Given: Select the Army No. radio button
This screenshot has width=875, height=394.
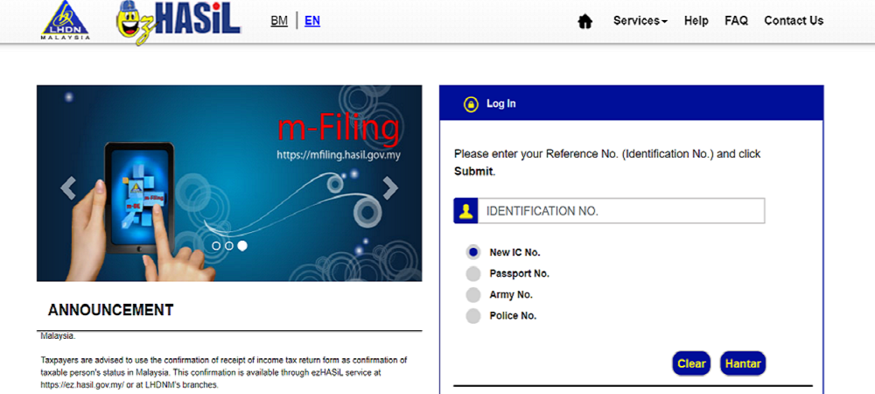Looking at the screenshot, I should [473, 295].
